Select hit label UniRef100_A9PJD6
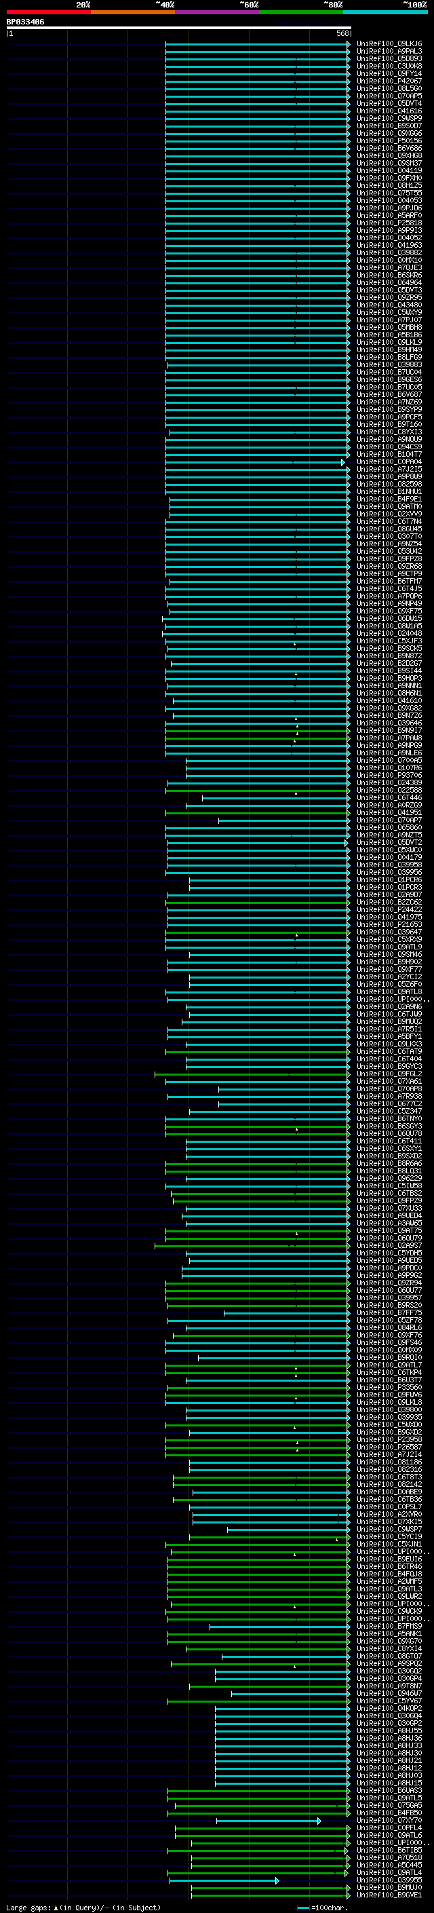Image resolution: width=434 pixels, height=1913 pixels. point(389,208)
